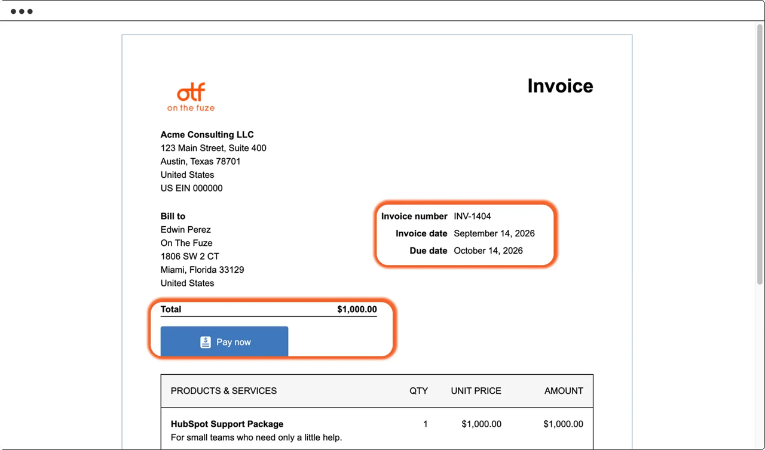Click the Bill to label
The width and height of the screenshot is (765, 450).
173,216
